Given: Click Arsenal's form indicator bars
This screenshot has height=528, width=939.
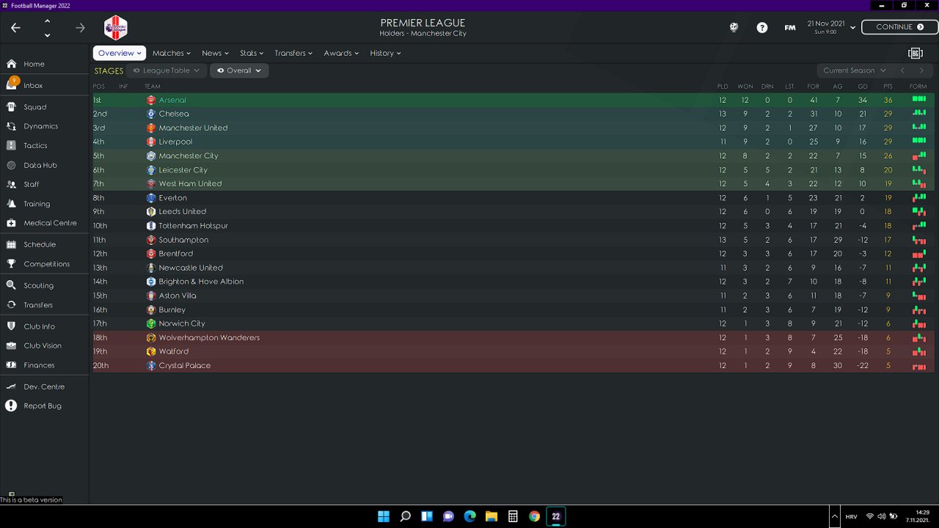Looking at the screenshot, I should tap(919, 99).
